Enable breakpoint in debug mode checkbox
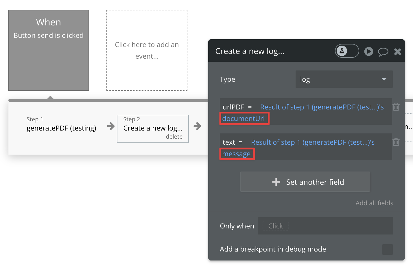The width and height of the screenshot is (413, 268). tap(387, 250)
